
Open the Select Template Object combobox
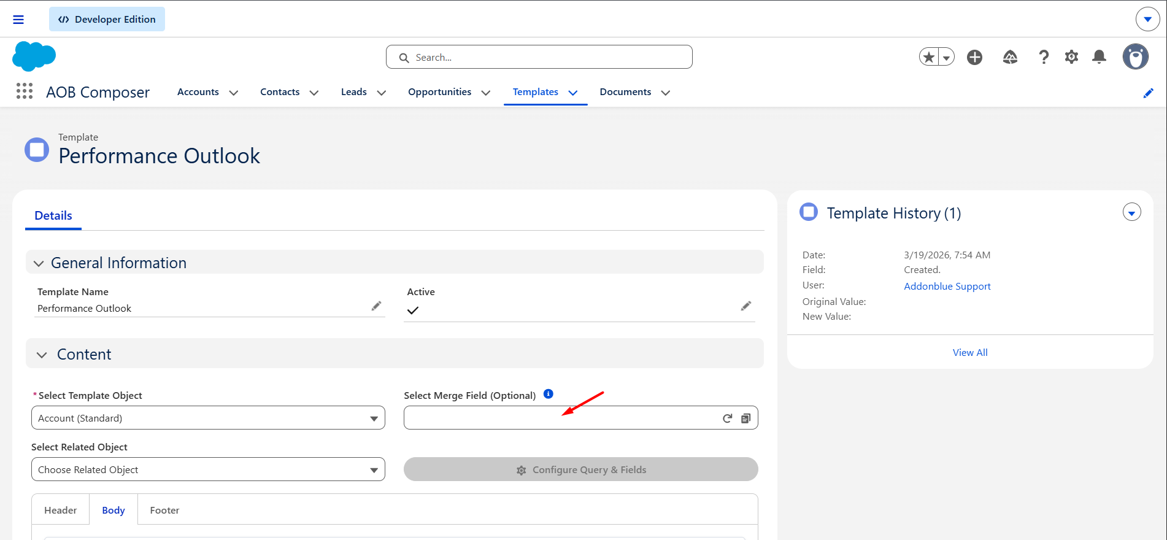point(208,418)
